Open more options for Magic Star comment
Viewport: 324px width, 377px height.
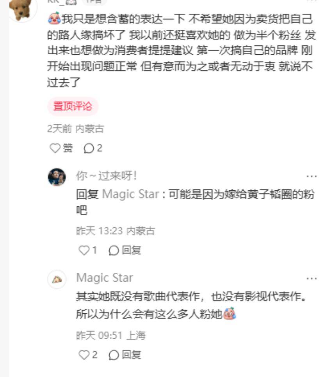(312, 279)
